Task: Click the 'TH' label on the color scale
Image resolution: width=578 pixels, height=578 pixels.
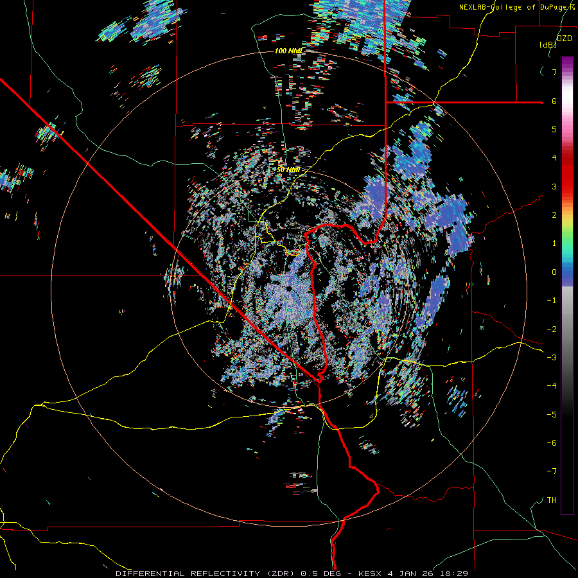Action: point(552,500)
